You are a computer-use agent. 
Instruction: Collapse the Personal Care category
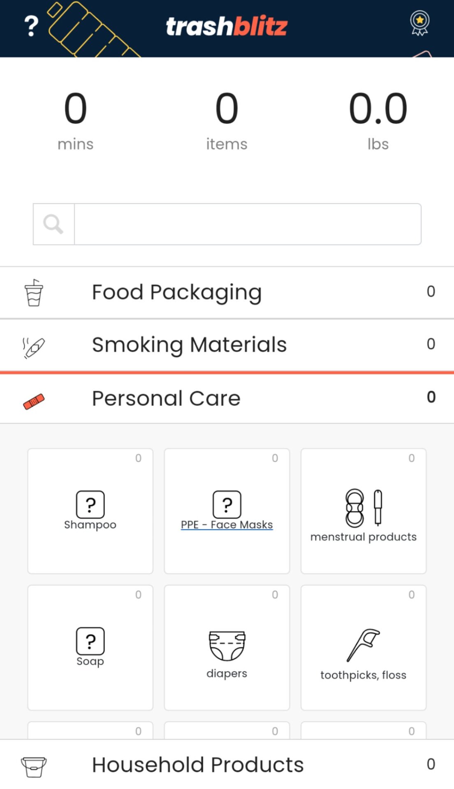coord(166,398)
